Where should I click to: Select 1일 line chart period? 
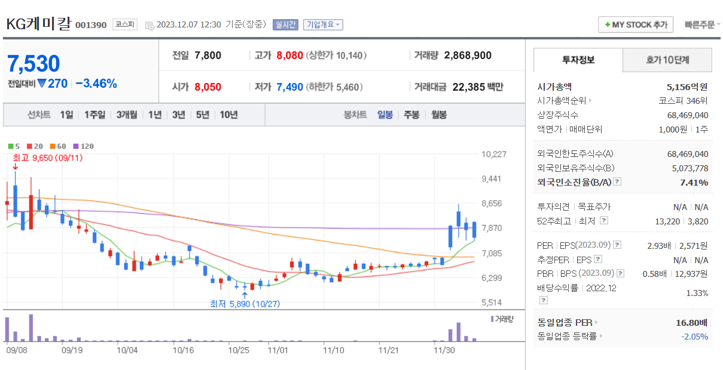point(66,115)
